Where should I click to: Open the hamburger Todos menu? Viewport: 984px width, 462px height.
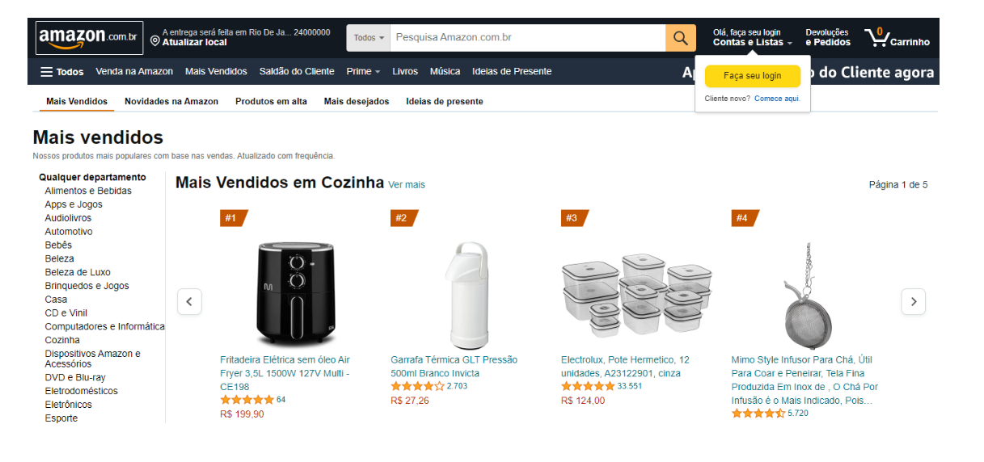(61, 72)
